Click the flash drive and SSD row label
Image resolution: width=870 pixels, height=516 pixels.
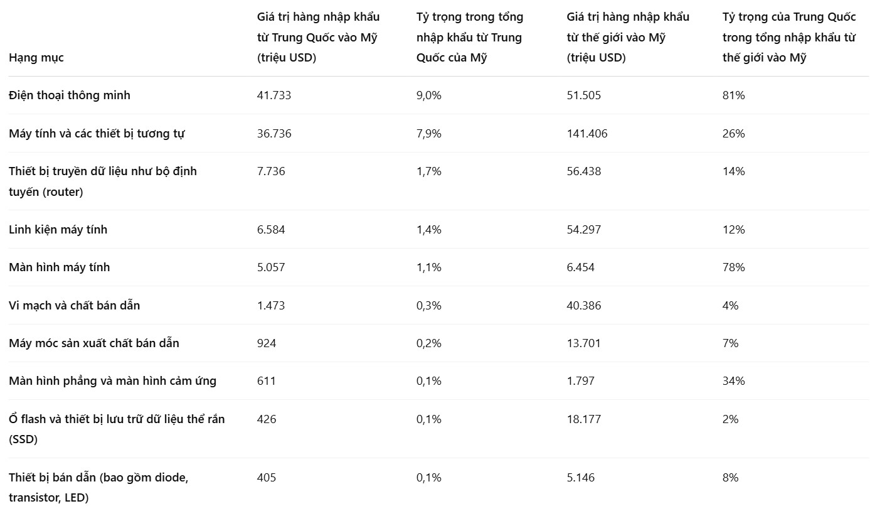[x=117, y=429]
